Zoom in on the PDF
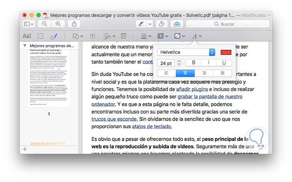This screenshot has width=292, height=182. point(58,24)
